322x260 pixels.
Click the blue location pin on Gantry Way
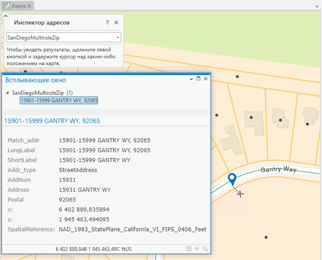click(232, 178)
